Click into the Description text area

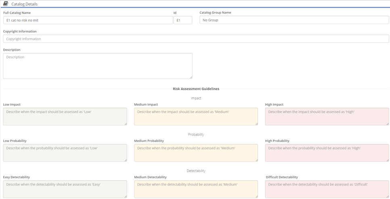(98, 66)
